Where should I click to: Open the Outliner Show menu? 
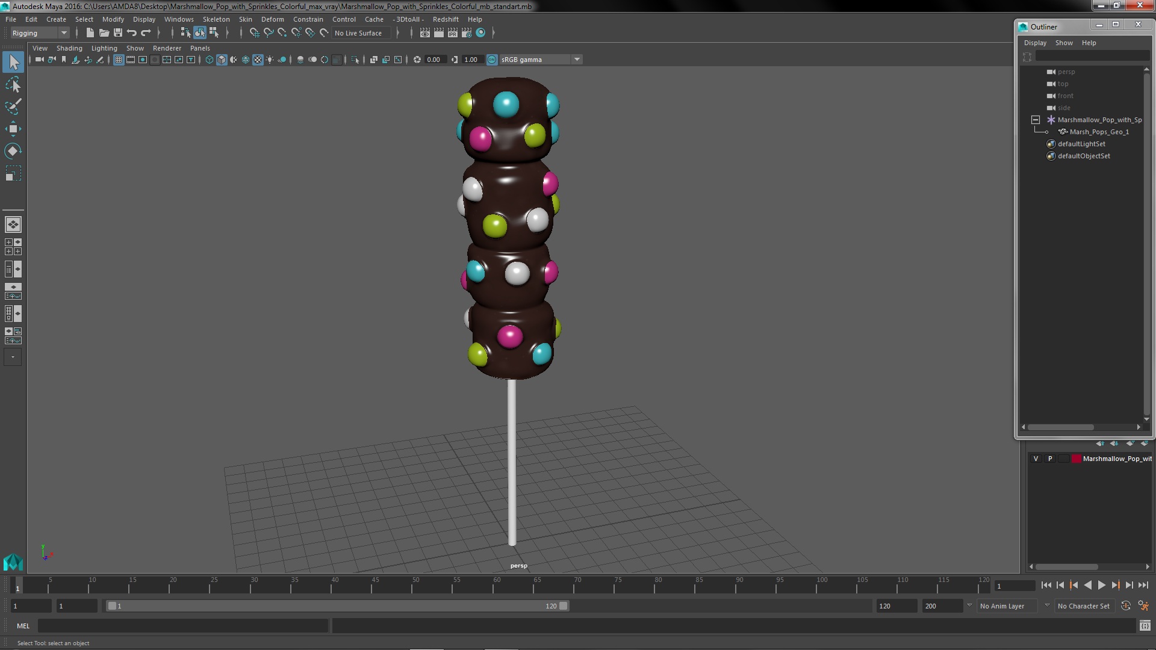(1064, 43)
